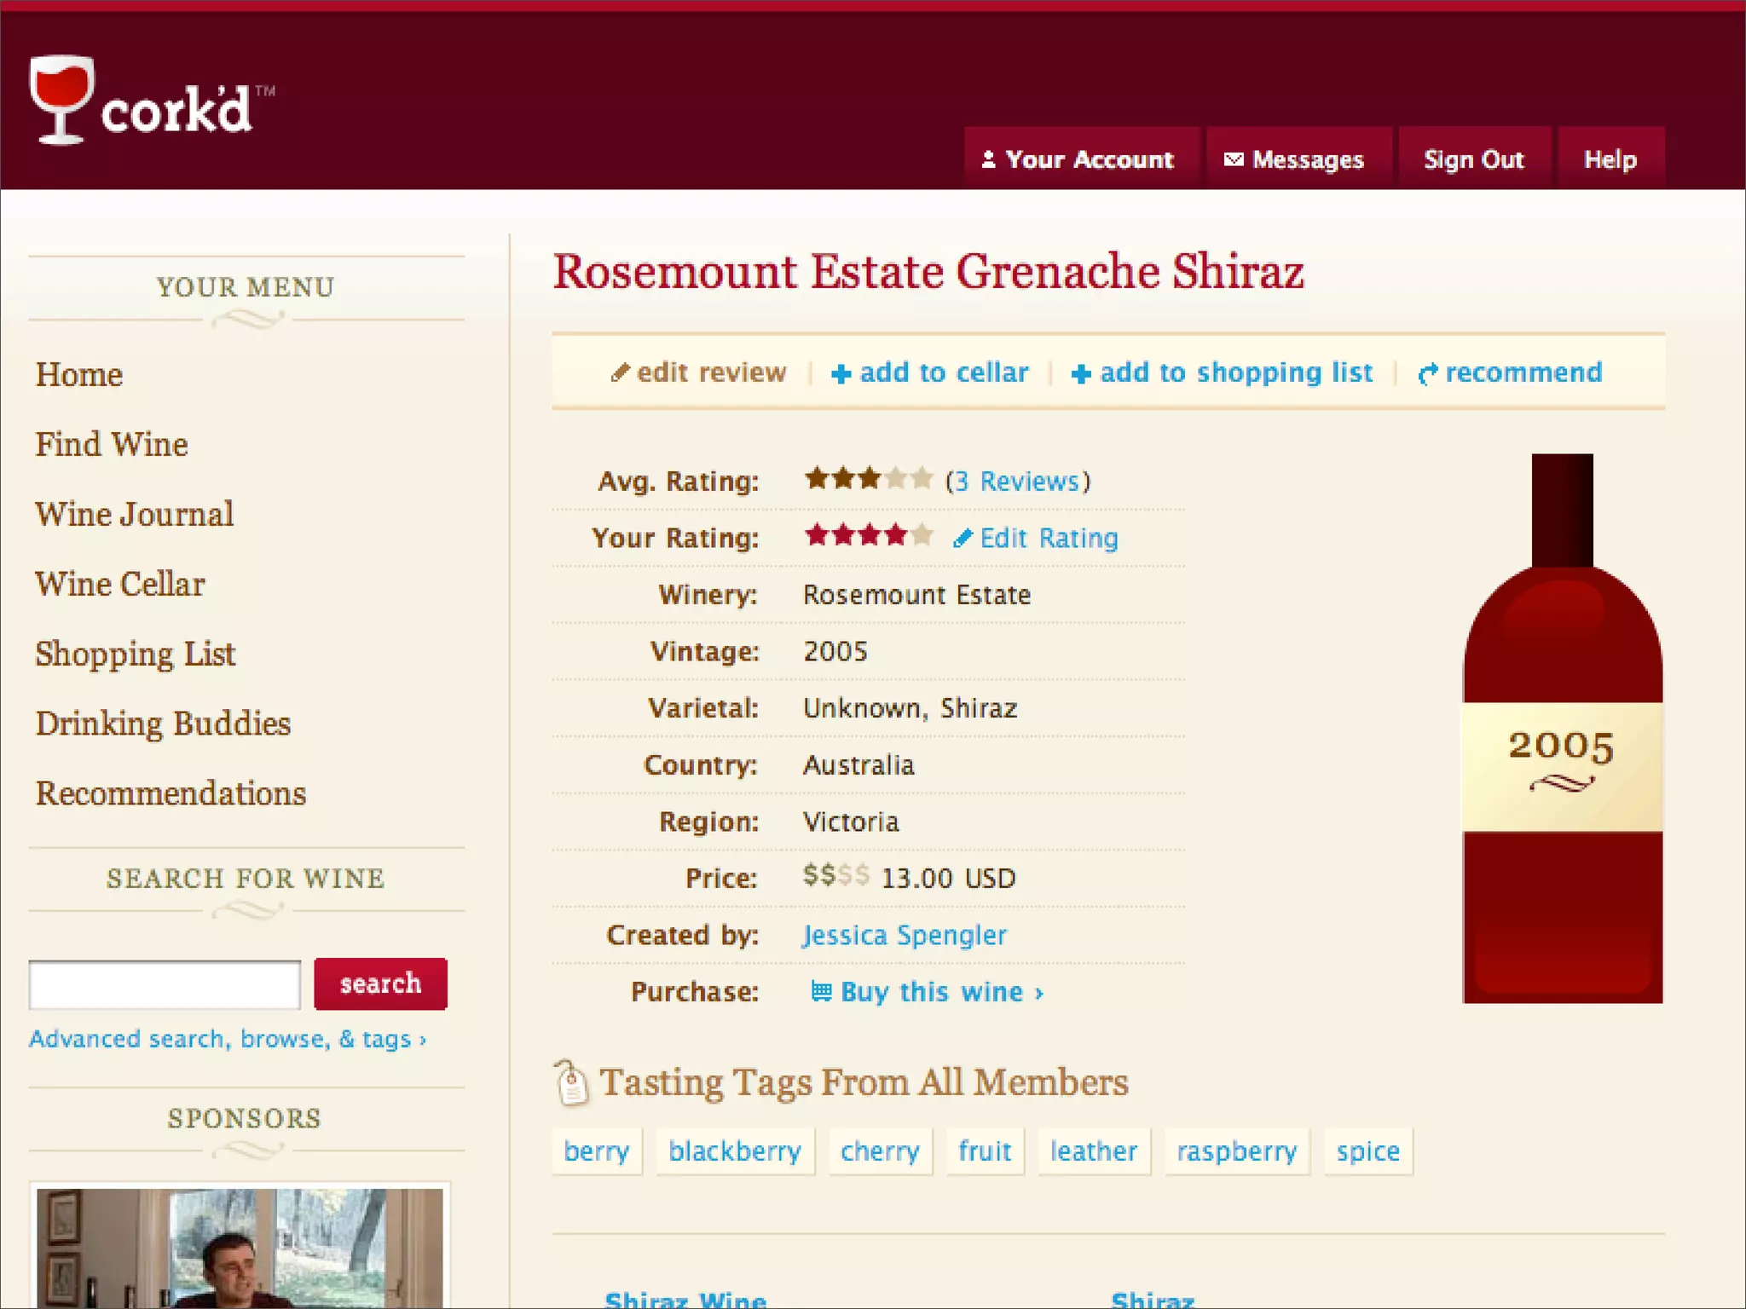Open Advanced search, browse, & tags link
This screenshot has height=1309, width=1746.
tap(228, 1039)
